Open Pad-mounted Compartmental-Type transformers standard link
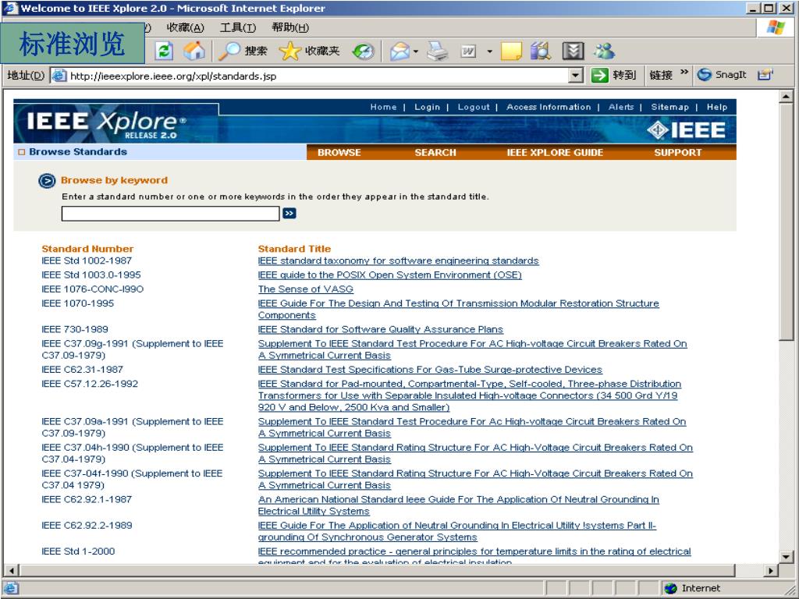The height and width of the screenshot is (599, 799). pos(469,395)
